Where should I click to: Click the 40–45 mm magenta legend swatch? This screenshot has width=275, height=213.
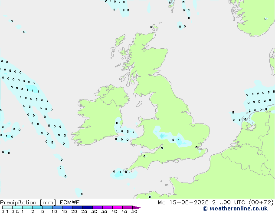[x=118, y=207]
